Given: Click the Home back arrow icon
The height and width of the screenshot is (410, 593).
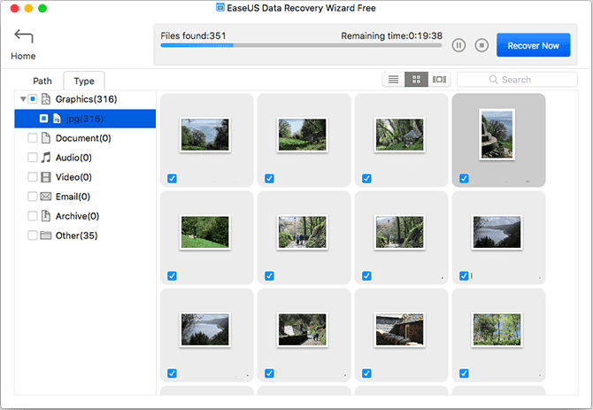Looking at the screenshot, I should (24, 37).
